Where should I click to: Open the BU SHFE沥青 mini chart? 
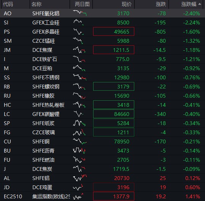[79, 151]
